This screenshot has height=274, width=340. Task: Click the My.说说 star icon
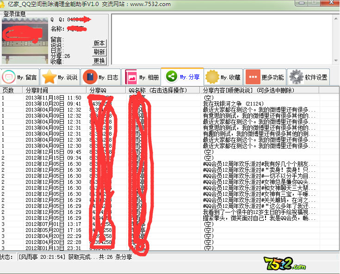49,77
